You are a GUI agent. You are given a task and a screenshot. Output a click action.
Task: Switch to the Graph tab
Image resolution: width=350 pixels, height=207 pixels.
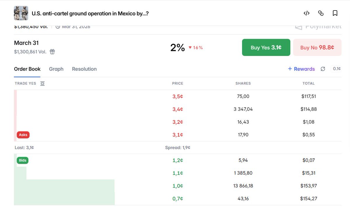click(56, 69)
